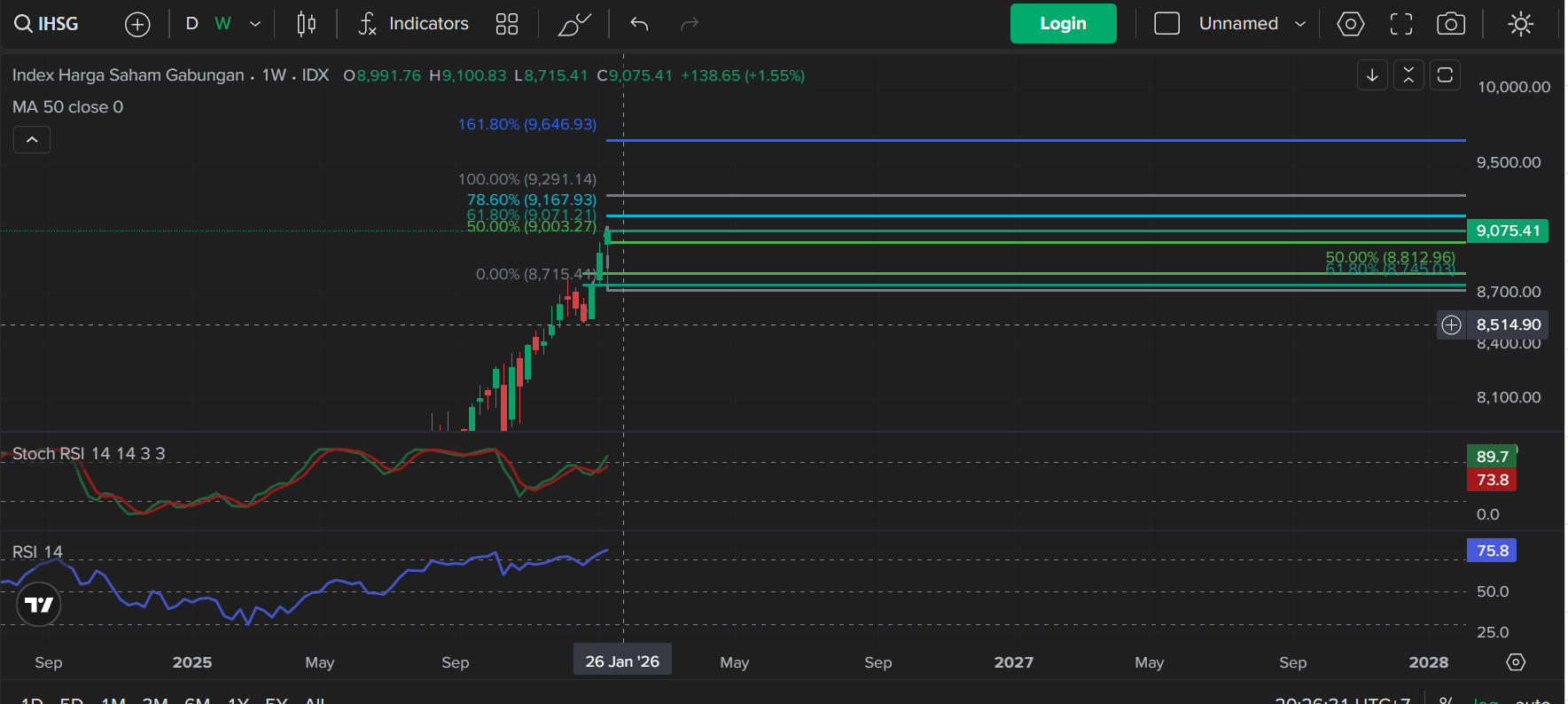Open the Unnamed layout dropdown

pos(1252,24)
